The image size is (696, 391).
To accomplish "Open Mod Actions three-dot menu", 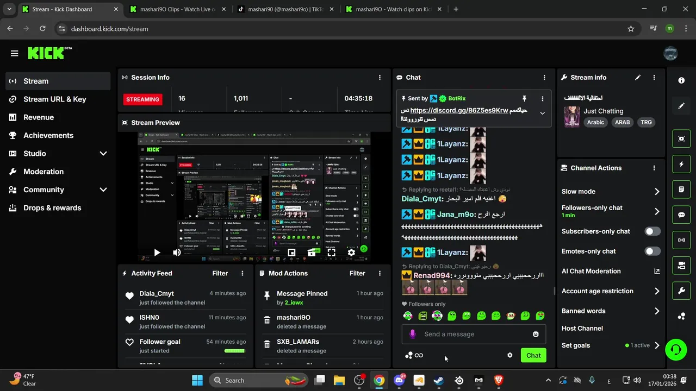I will pyautogui.click(x=380, y=274).
